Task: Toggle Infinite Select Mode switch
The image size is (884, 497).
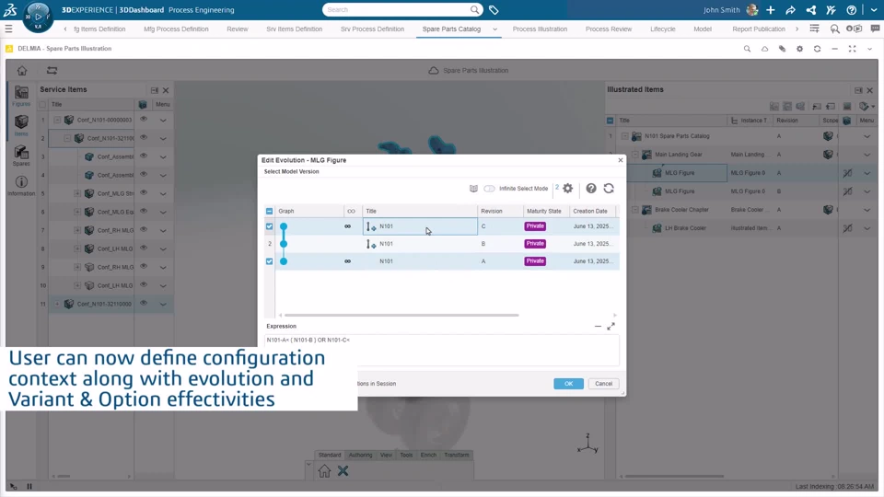Action: coord(489,188)
